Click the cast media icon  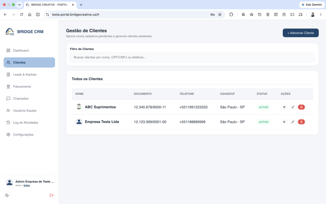(x=292, y=15)
